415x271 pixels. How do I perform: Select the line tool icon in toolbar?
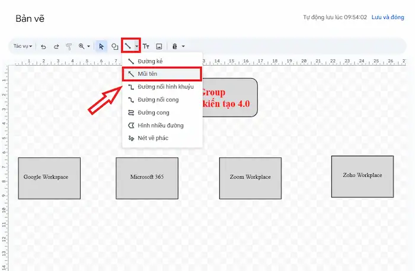point(128,46)
